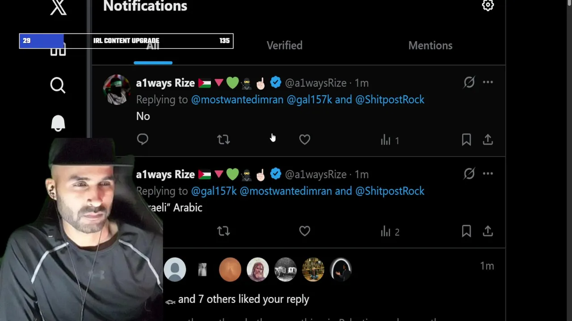Like the "No" reply

click(304, 140)
